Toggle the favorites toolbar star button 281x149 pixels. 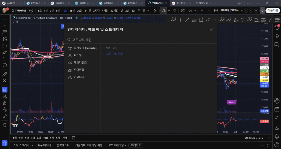[x=5, y=143]
